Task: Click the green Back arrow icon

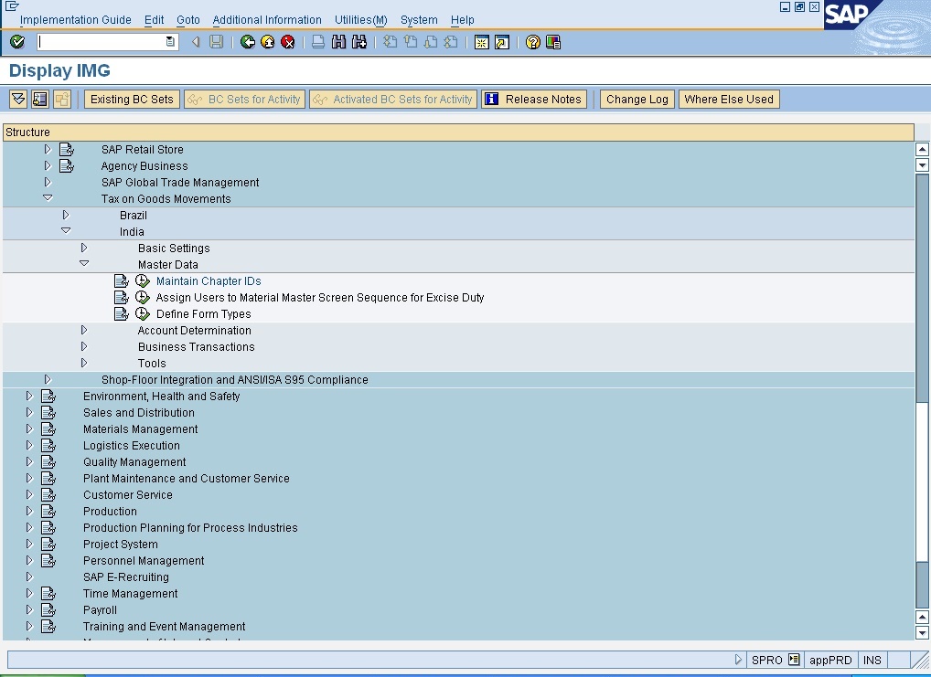Action: [248, 41]
